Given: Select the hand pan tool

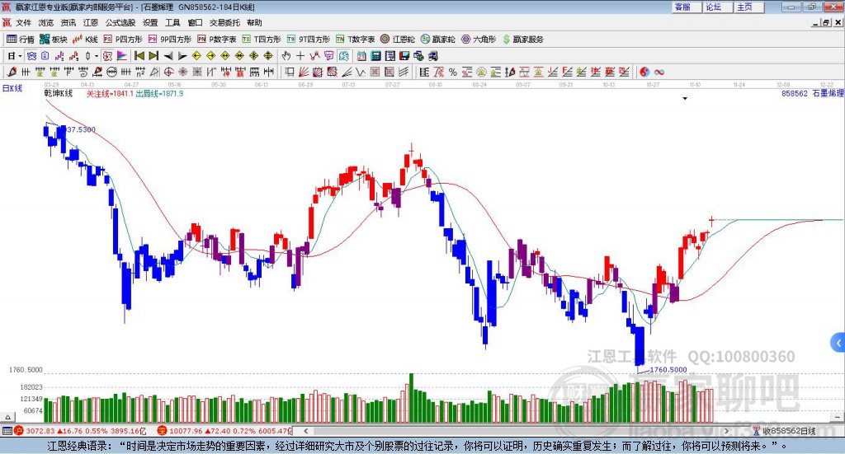Looking at the screenshot, I should (286, 56).
